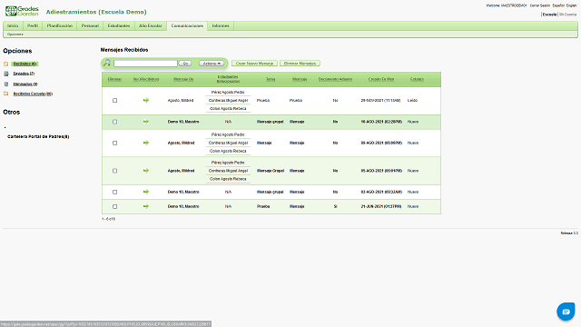Check the box for the 10-AGO-2021 message
The height and width of the screenshot is (327, 581).
115,122
